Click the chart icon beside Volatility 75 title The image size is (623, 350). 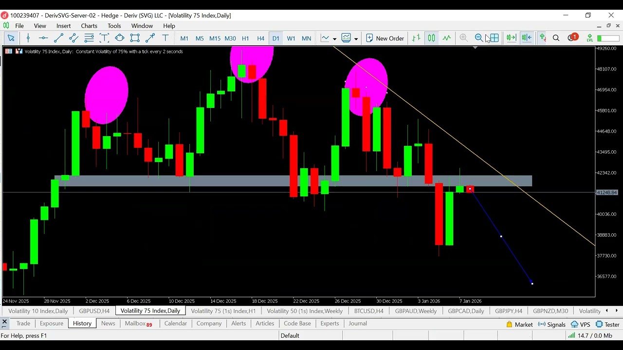coord(19,51)
